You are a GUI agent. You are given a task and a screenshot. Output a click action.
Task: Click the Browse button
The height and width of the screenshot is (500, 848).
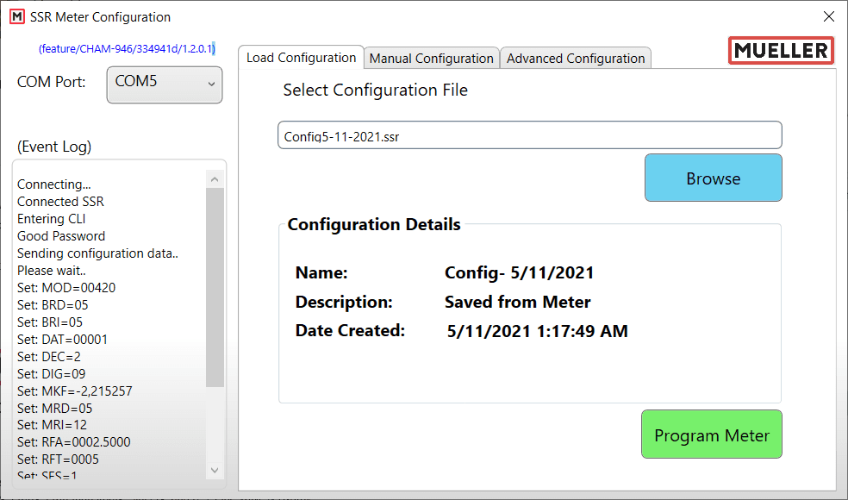(713, 178)
